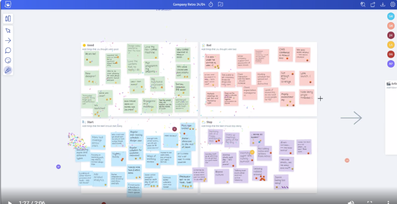Screen dimensions: 397x204
Task: Mute the video using speaker icon
Action: click(x=351, y=203)
